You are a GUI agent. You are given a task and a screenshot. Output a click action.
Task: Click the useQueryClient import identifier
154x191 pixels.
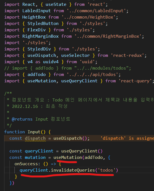click(79, 81)
